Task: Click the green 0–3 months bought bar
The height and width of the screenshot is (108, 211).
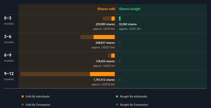Action: [120, 19]
